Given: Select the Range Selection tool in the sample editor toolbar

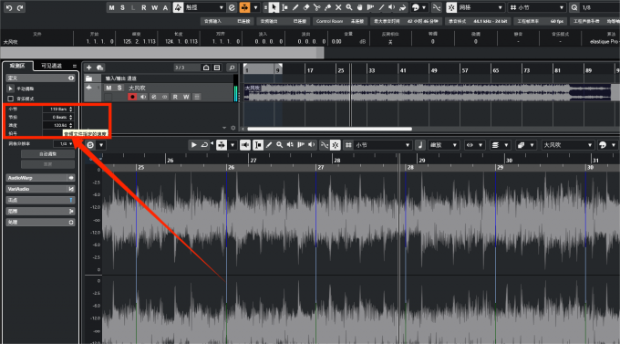Looking at the screenshot, I should click(x=258, y=145).
